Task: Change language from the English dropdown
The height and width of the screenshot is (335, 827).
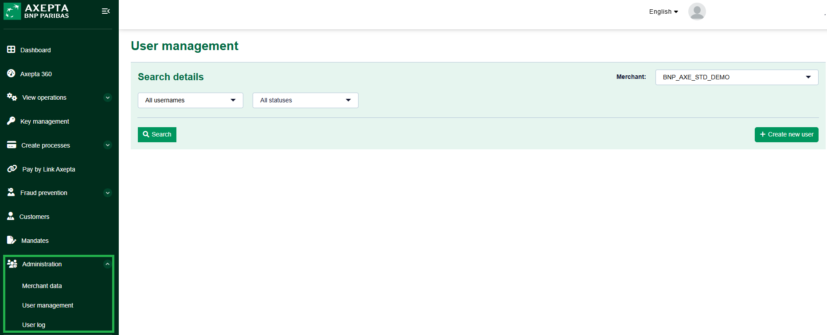Action: 663,12
